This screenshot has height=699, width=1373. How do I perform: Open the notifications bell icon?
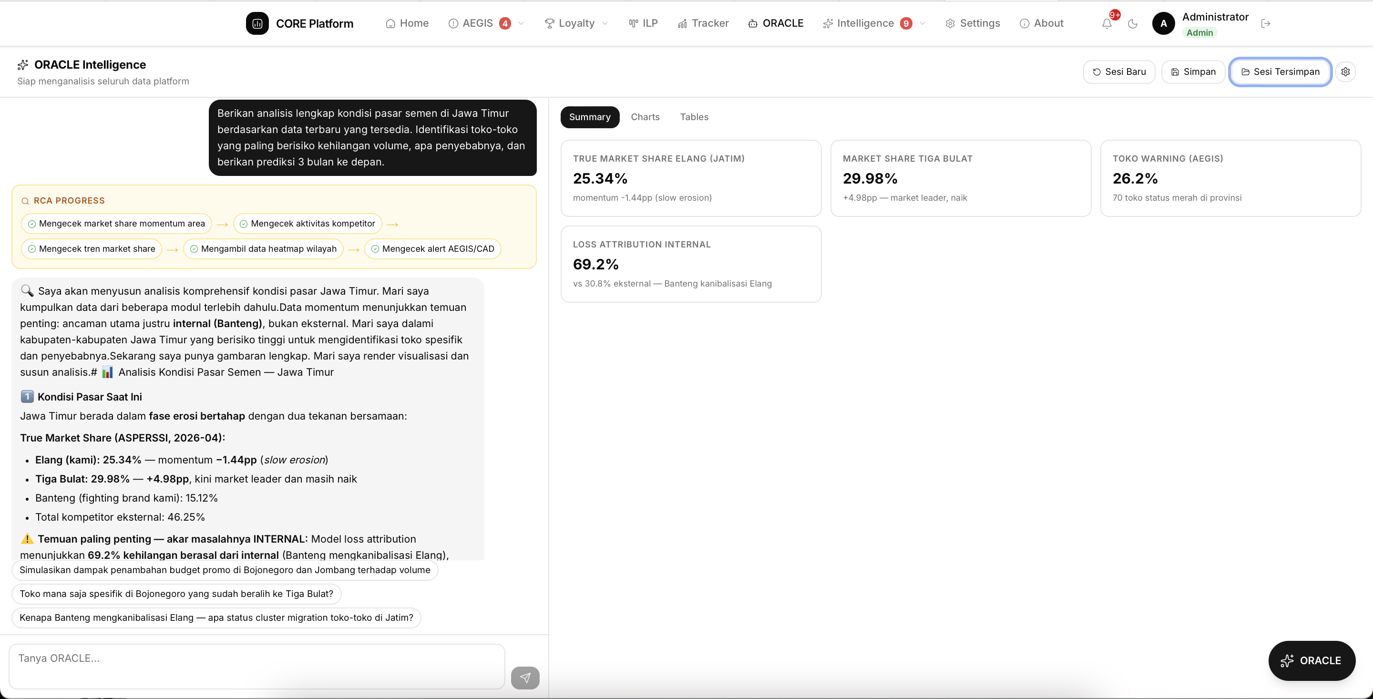click(1107, 23)
